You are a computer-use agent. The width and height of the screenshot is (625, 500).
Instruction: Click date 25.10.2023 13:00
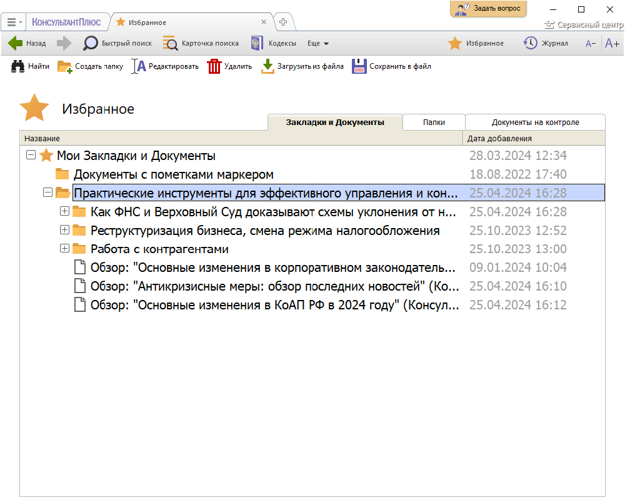point(517,249)
